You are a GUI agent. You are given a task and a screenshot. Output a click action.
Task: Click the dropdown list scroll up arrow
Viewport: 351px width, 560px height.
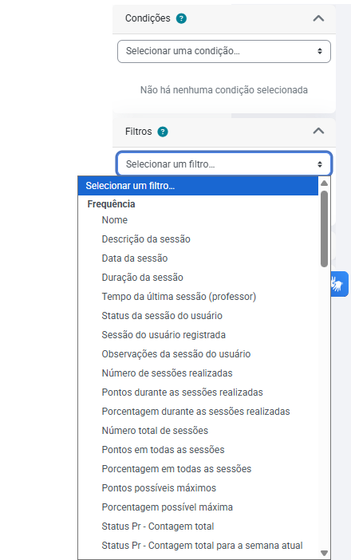[x=324, y=183]
